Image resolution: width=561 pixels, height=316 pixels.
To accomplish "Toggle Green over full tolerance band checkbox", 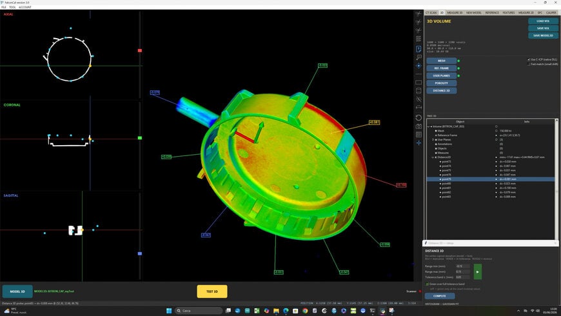I will click(x=427, y=284).
